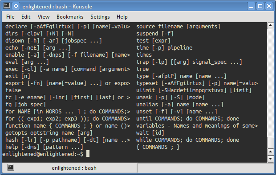The width and height of the screenshot is (276, 175).
Task: Click the pin window icon in title bar
Action: click(16, 6)
